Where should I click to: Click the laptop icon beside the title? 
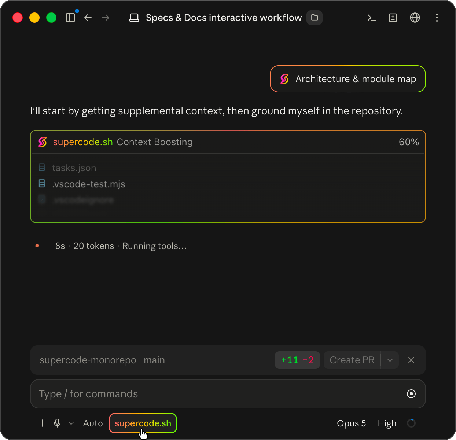pos(134,18)
